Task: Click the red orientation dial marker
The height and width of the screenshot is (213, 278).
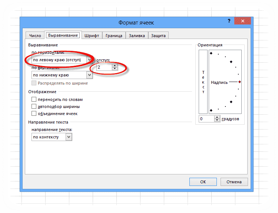Action: point(239,82)
